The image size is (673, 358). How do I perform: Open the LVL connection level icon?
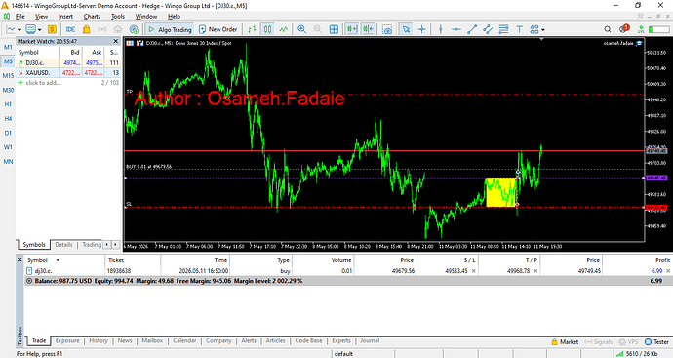[x=641, y=29]
